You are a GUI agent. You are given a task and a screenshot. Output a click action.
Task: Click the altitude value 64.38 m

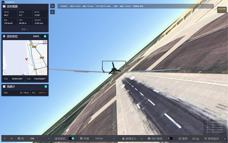[x=23, y=23]
